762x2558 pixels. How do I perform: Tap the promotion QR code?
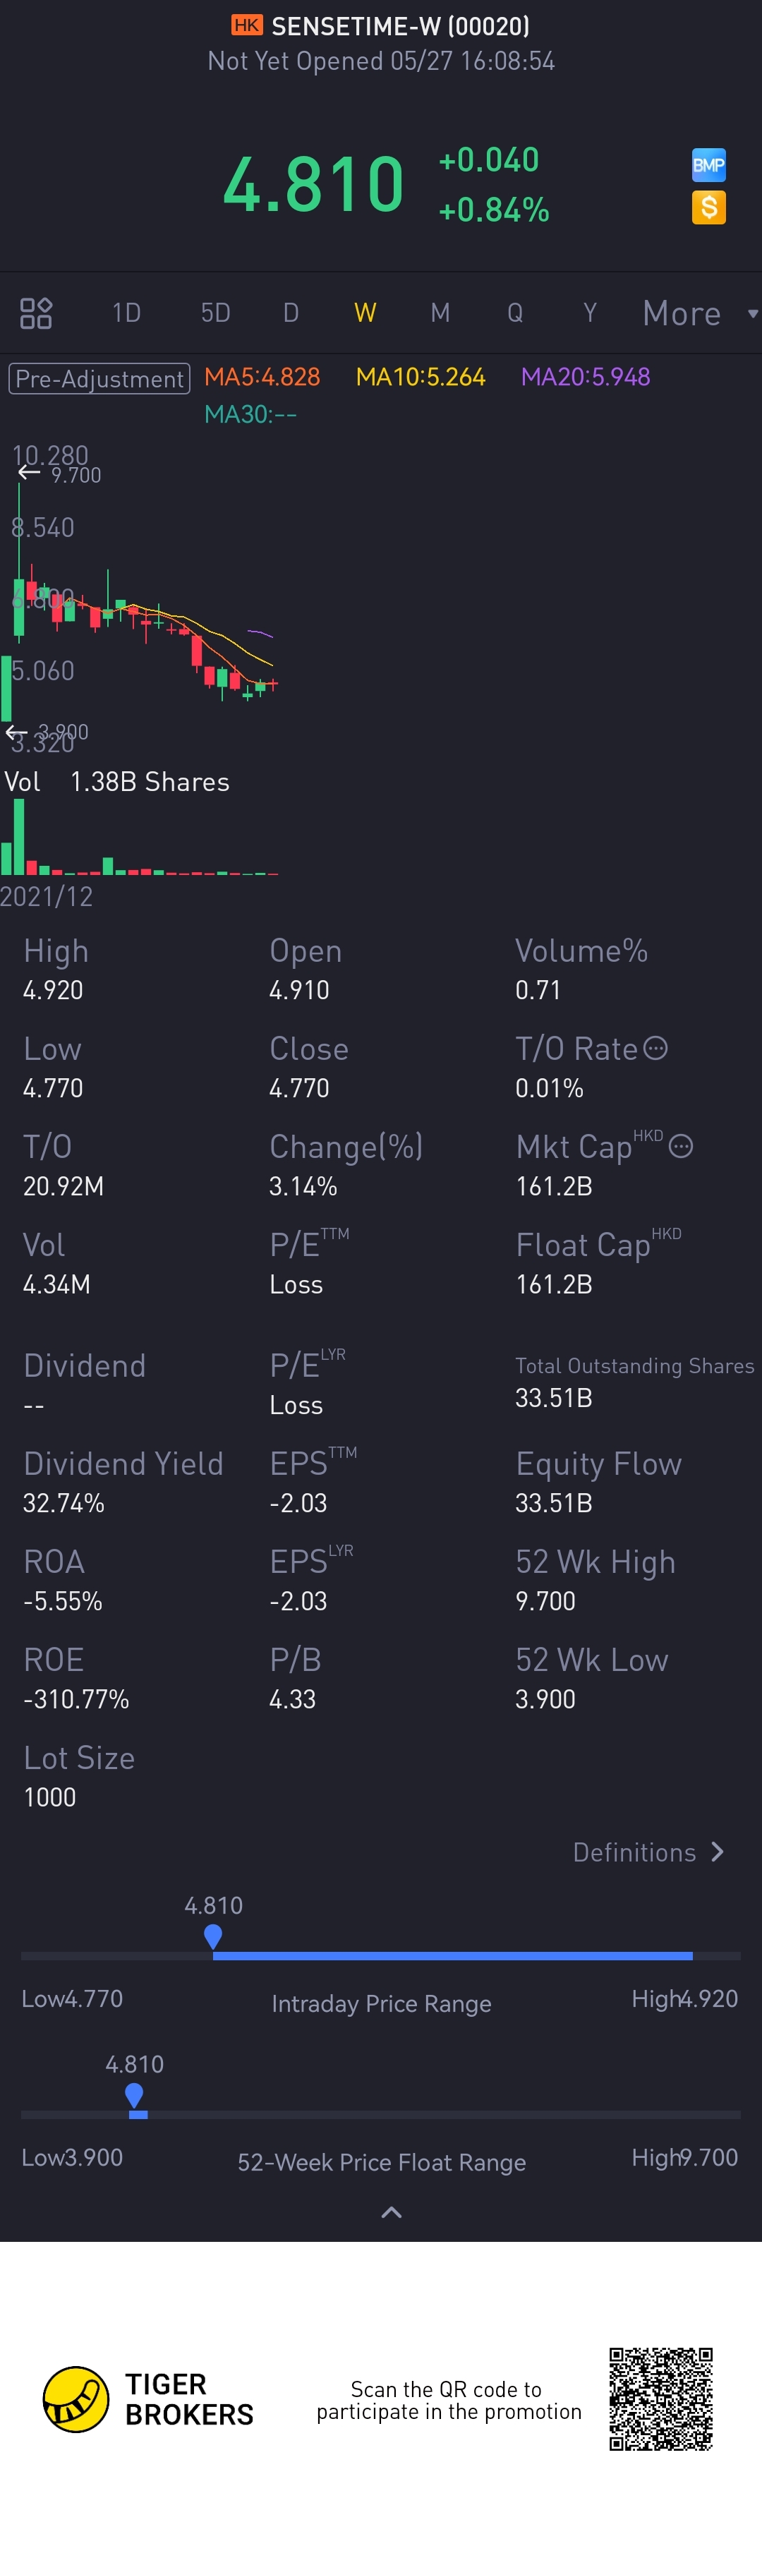(660, 2399)
